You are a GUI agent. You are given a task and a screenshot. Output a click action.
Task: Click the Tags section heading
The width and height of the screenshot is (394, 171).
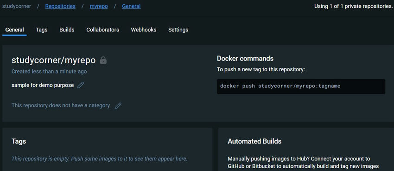[19, 141]
